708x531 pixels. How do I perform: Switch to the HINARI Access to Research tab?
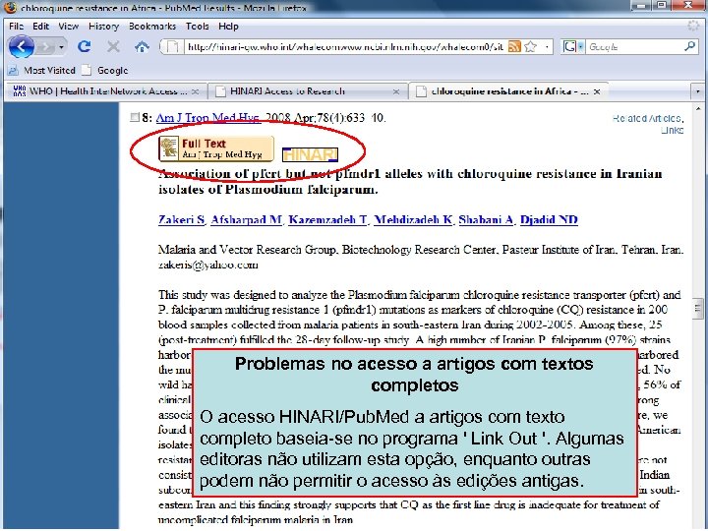point(308,91)
